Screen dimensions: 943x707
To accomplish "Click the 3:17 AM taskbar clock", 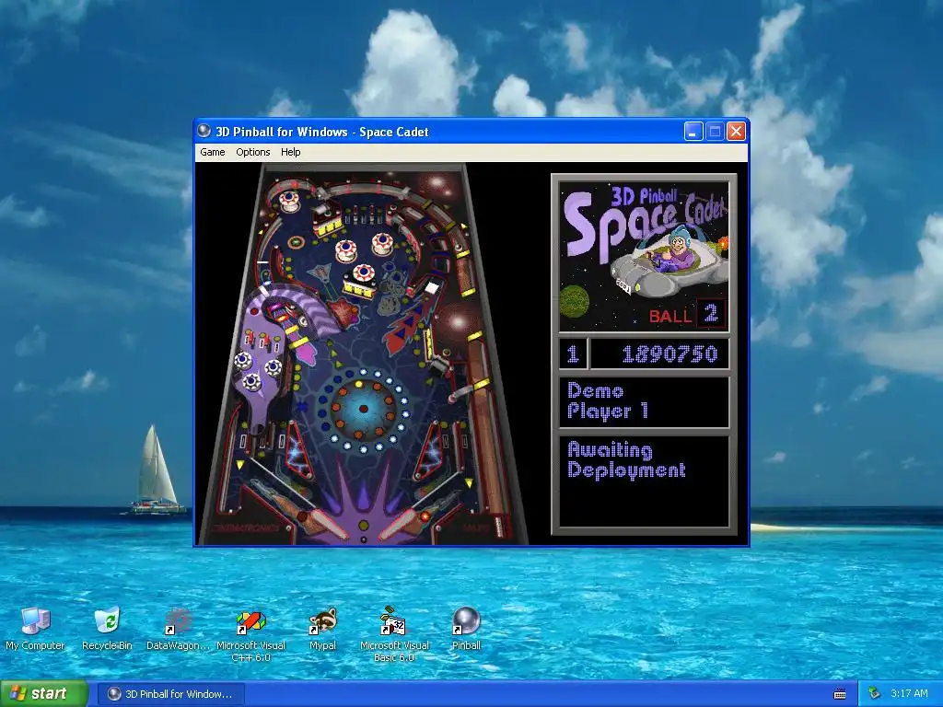I will [x=909, y=694].
